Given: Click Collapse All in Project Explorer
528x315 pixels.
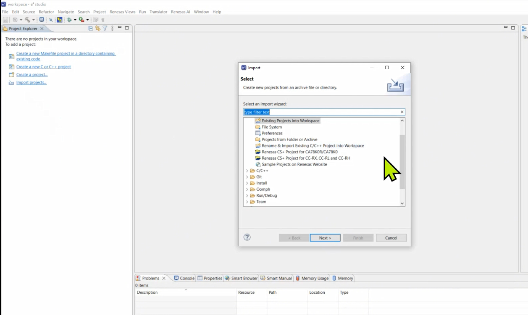Looking at the screenshot, I should click(91, 28).
